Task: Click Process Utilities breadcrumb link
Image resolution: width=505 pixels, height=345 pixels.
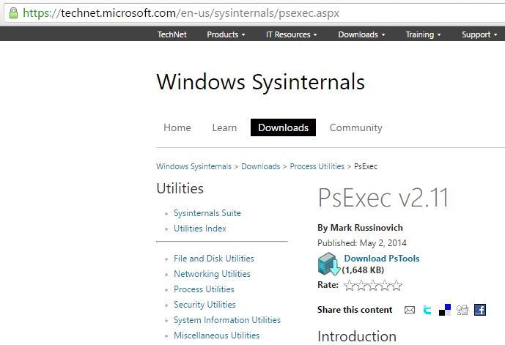Action: [x=317, y=167]
